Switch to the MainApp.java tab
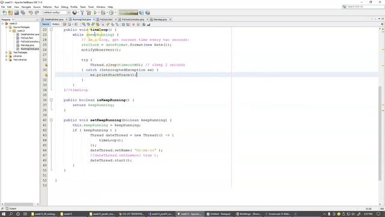 coord(160,19)
